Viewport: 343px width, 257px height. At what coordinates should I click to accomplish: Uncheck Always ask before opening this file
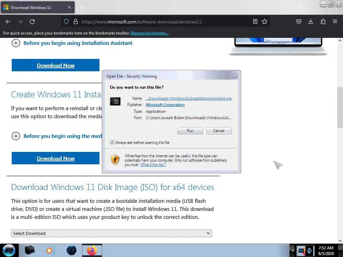(112, 143)
